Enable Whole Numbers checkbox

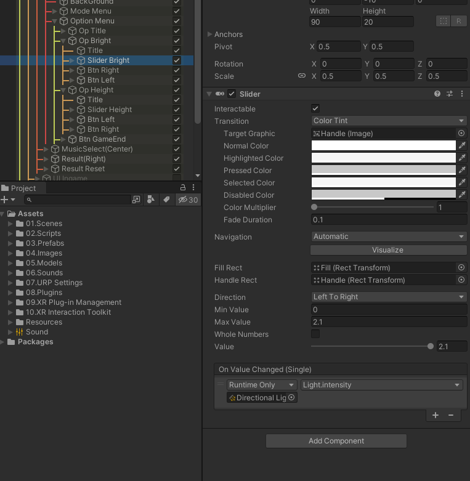[315, 334]
